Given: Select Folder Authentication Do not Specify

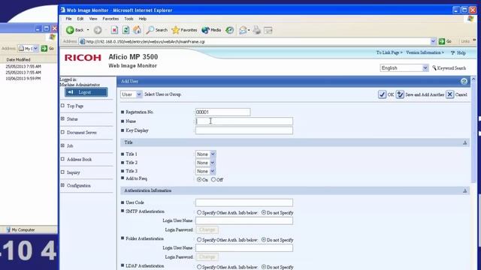Looking at the screenshot, I should (264, 240).
